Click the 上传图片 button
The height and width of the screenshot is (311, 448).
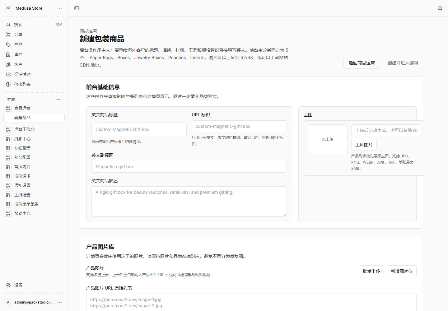click(364, 145)
